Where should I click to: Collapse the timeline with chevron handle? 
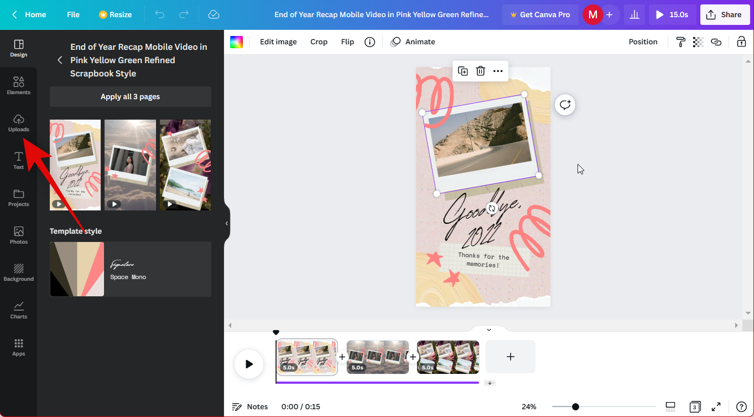tap(489, 330)
